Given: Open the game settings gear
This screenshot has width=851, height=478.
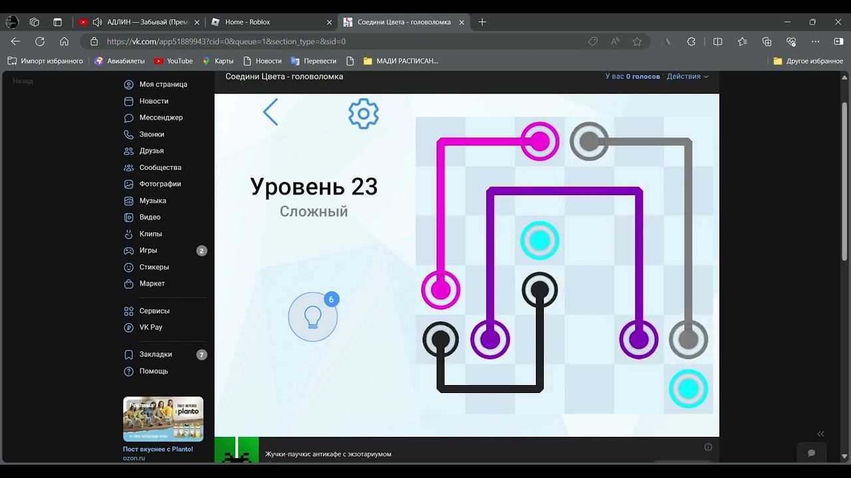Looking at the screenshot, I should 363,114.
